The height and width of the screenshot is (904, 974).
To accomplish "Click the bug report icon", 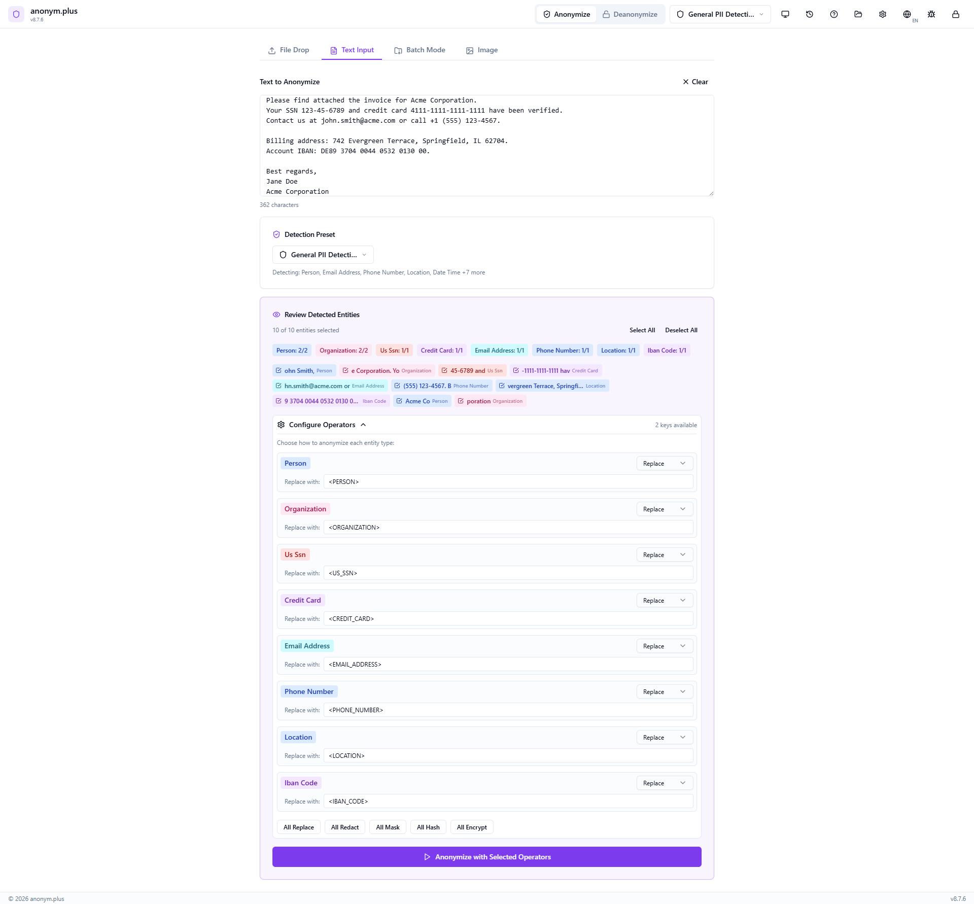I will point(931,14).
